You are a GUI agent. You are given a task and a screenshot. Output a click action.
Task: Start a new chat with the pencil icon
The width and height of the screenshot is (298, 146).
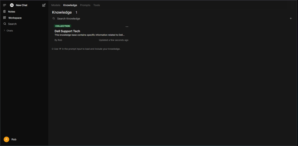(x=44, y=5)
